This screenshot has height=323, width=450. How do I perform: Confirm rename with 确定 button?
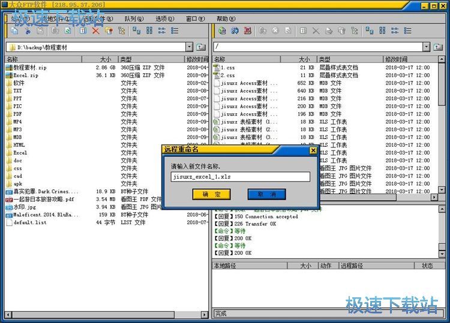[x=212, y=194]
